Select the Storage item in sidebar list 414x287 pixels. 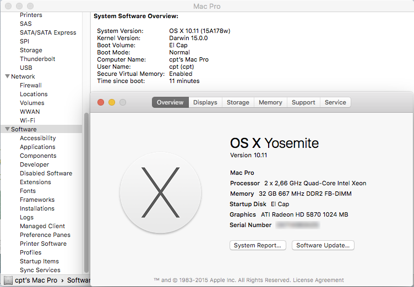[x=31, y=50]
